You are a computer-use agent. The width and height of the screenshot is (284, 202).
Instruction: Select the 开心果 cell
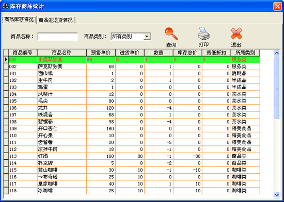pos(62,136)
